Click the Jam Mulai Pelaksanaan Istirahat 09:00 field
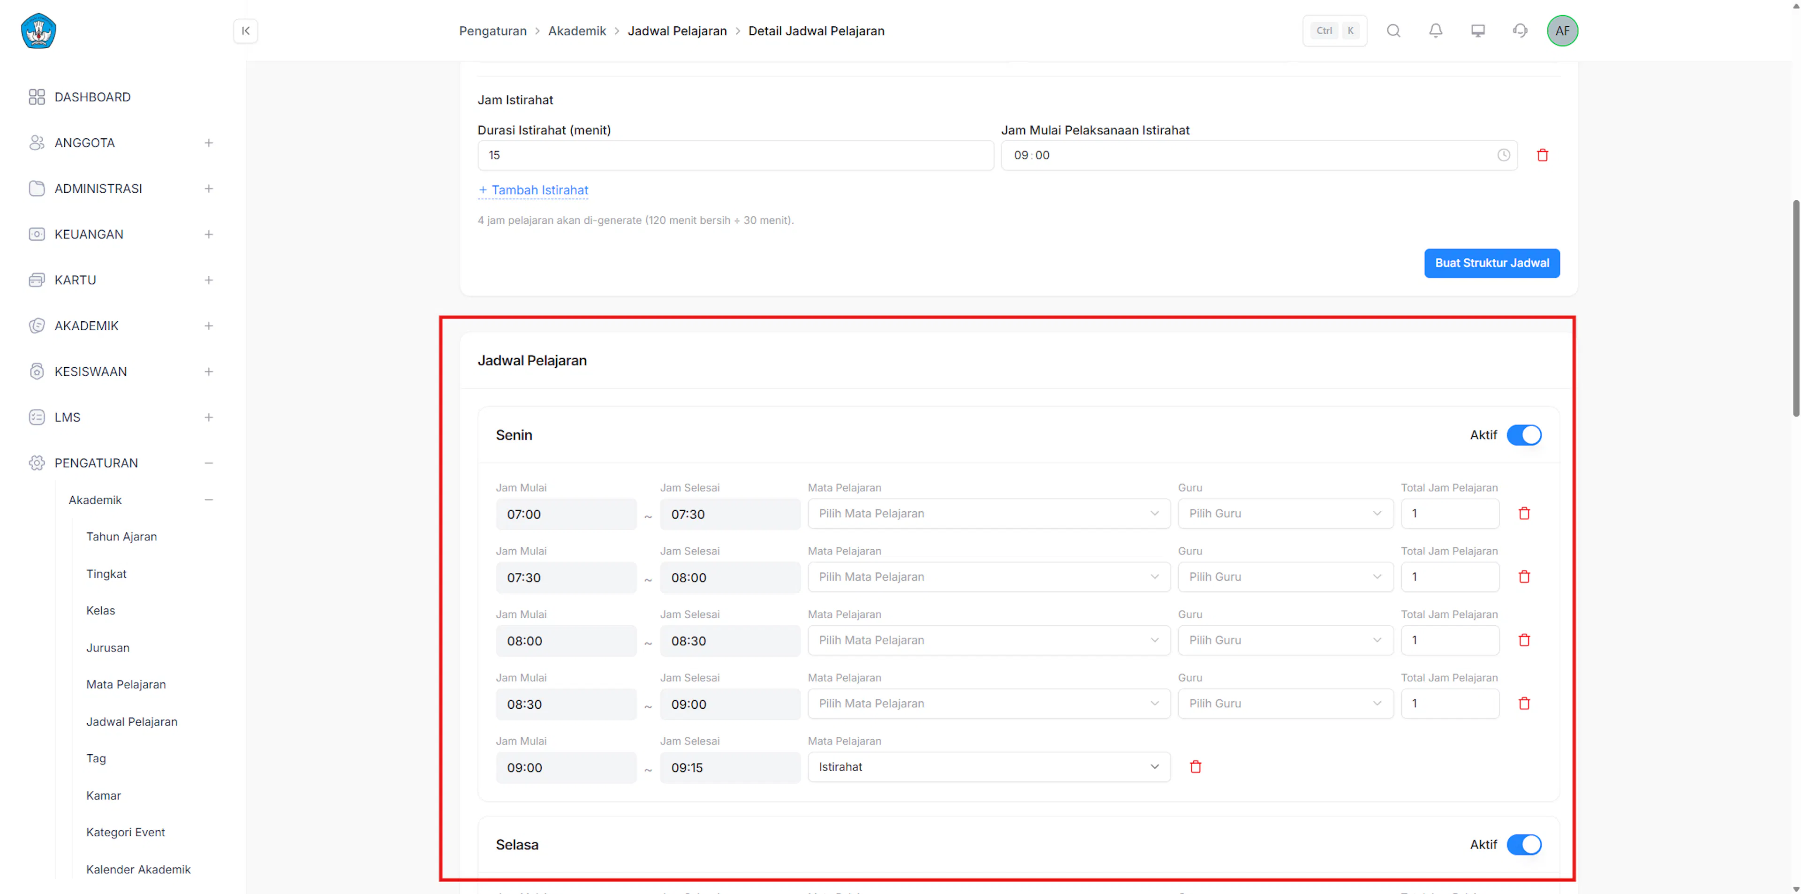 (x=1259, y=155)
